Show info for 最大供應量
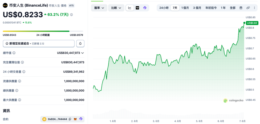The width and height of the screenshot is (260, 124). coord(20,100)
